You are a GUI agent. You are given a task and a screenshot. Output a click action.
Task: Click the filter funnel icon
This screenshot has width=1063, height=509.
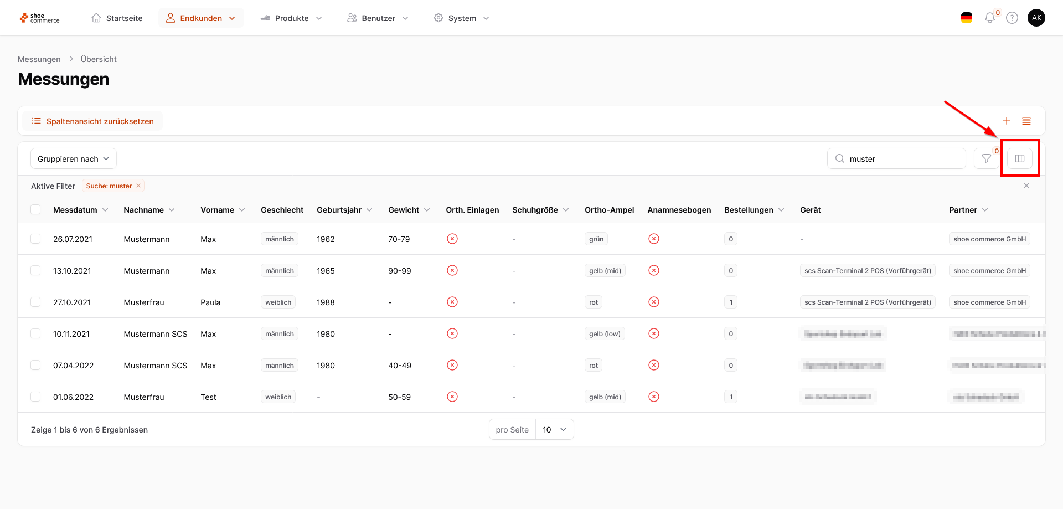click(x=986, y=158)
